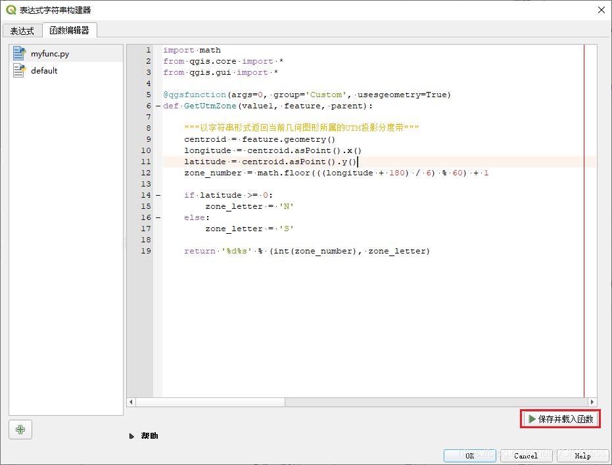Collapse the if latitude fold marker

point(158,196)
